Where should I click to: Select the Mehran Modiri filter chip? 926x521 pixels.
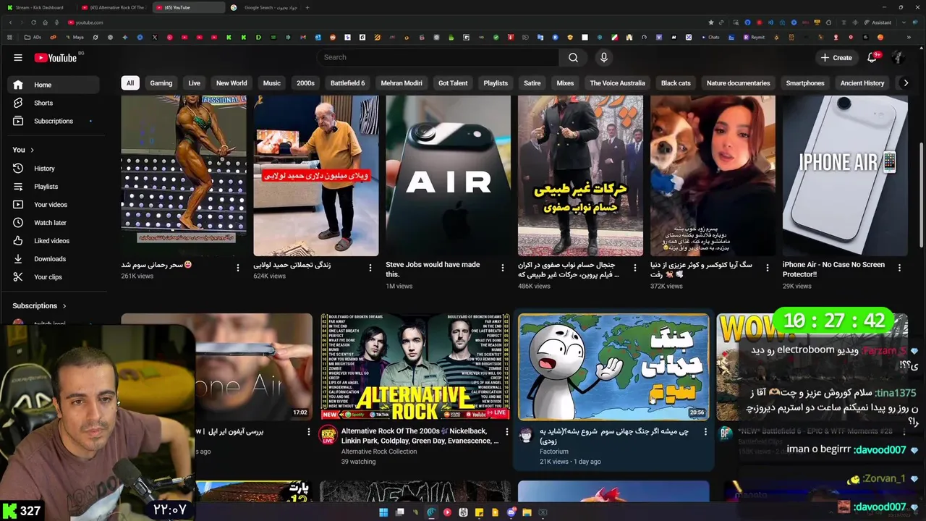point(402,83)
